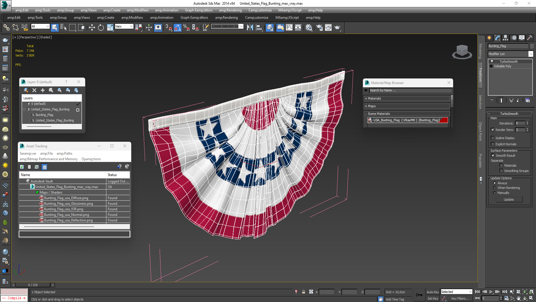Screen dimensions: 536x302
Task: Click the time slider at 0 / 225
Action: coord(33,285)
